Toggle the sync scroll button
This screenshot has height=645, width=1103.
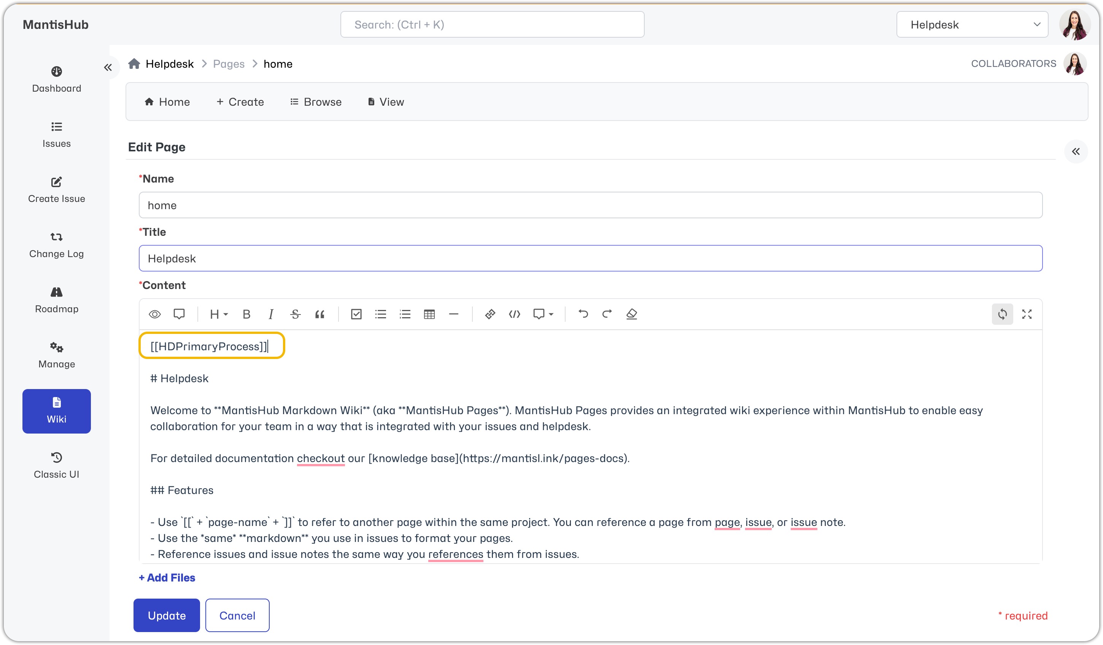pos(1002,314)
